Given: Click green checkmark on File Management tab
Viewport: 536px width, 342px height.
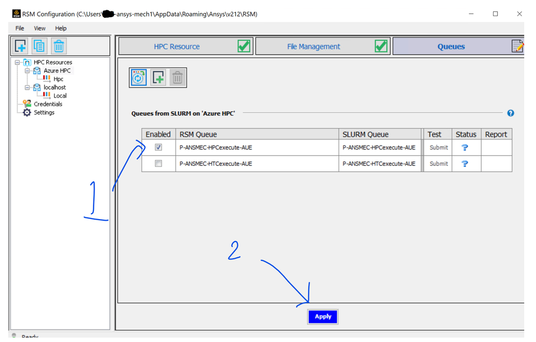Looking at the screenshot, I should (381, 46).
